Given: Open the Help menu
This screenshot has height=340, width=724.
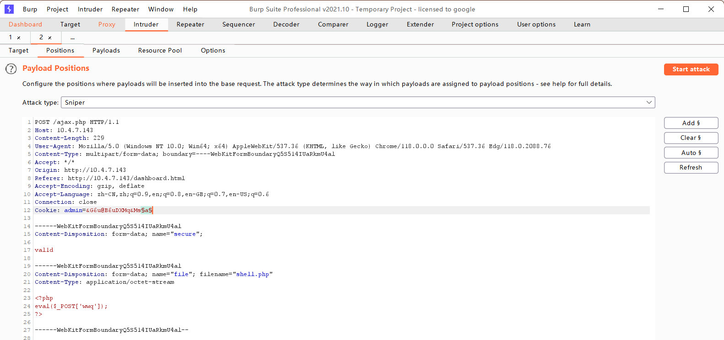Looking at the screenshot, I should (190, 9).
